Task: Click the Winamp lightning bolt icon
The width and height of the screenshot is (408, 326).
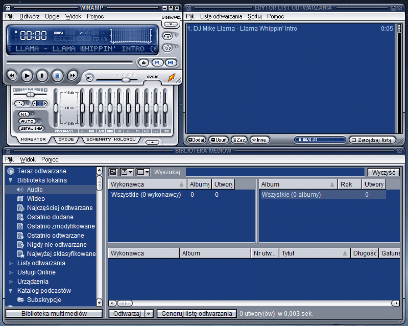Action: [172, 78]
